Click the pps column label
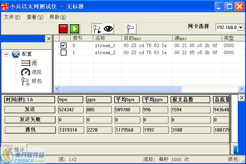Image resolution: width=246 pixels, height=164 pixels. 99,100
